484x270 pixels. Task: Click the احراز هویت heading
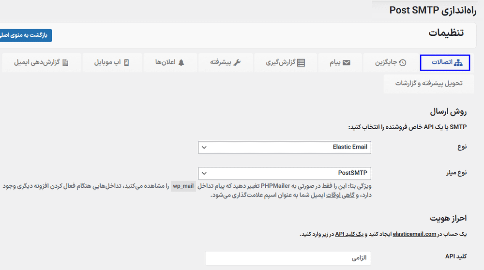448,218
